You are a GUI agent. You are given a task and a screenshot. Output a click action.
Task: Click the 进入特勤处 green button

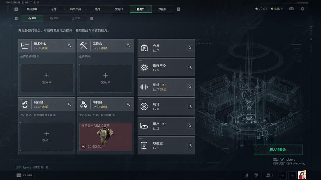click(x=278, y=150)
